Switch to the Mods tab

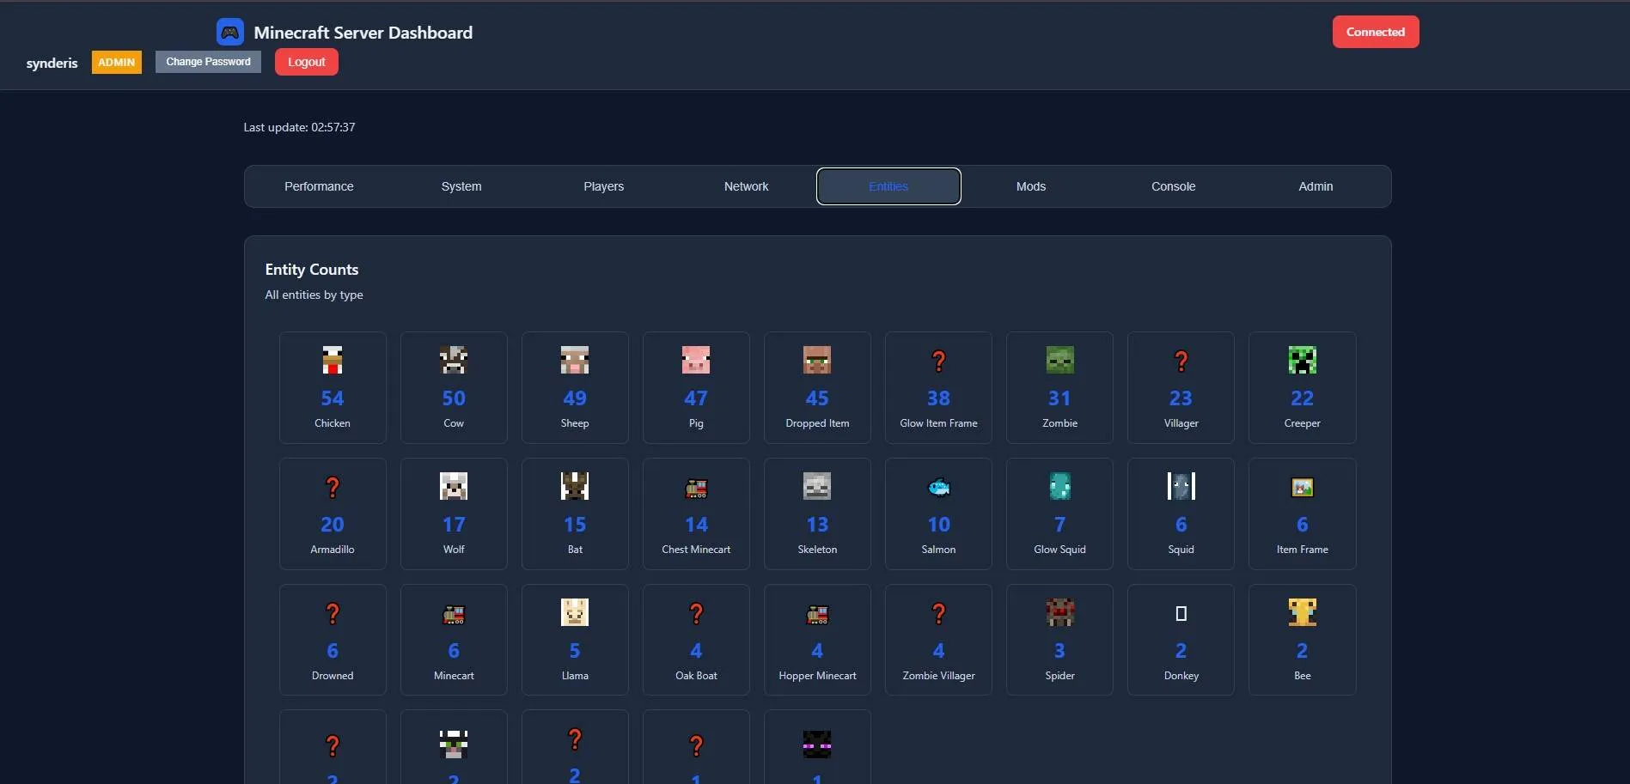click(x=1031, y=186)
